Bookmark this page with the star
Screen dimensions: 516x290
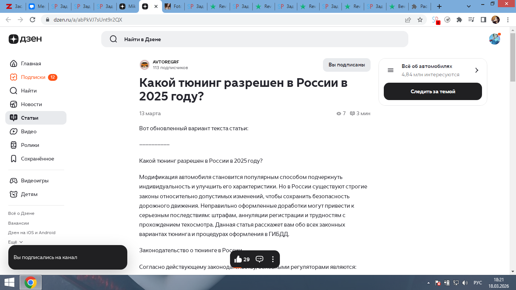click(x=420, y=20)
